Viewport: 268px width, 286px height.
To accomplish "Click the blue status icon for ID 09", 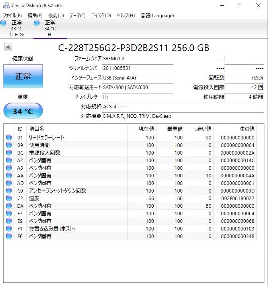I will [9, 145].
